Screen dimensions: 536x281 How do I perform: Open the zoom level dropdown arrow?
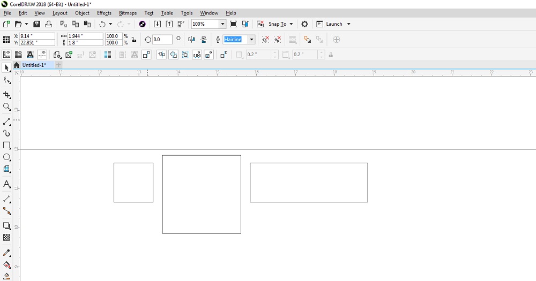coord(222,24)
